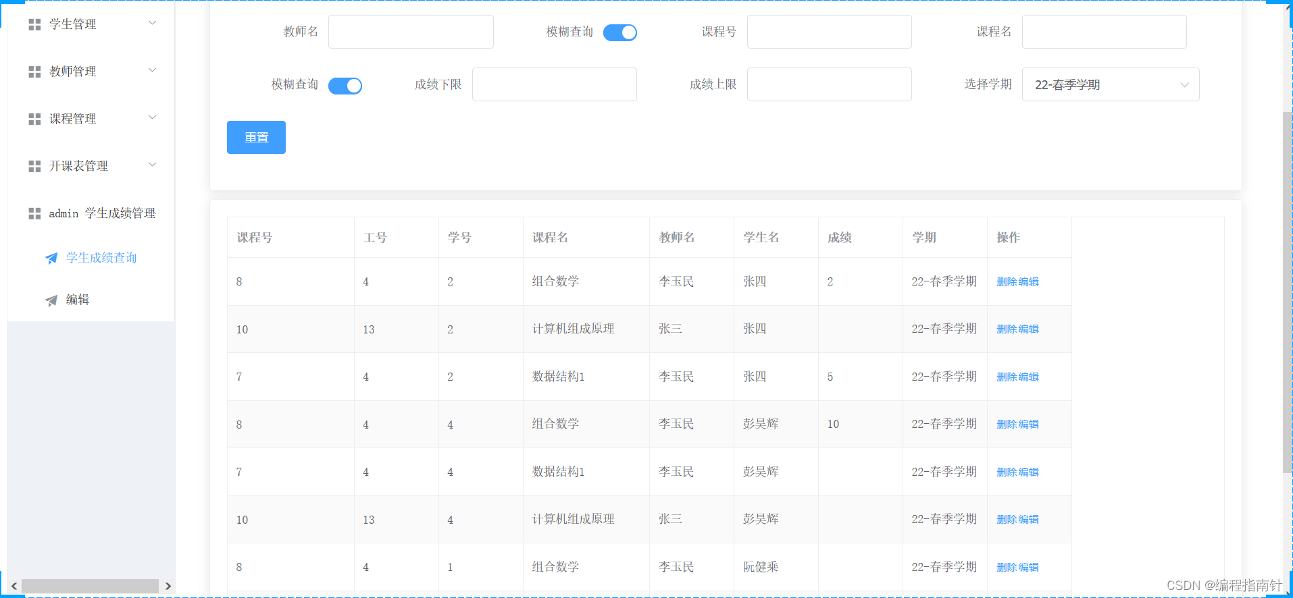Screen dimensions: 1293x598
Task: Click the grid icon beside 课程管理
Action: point(34,119)
